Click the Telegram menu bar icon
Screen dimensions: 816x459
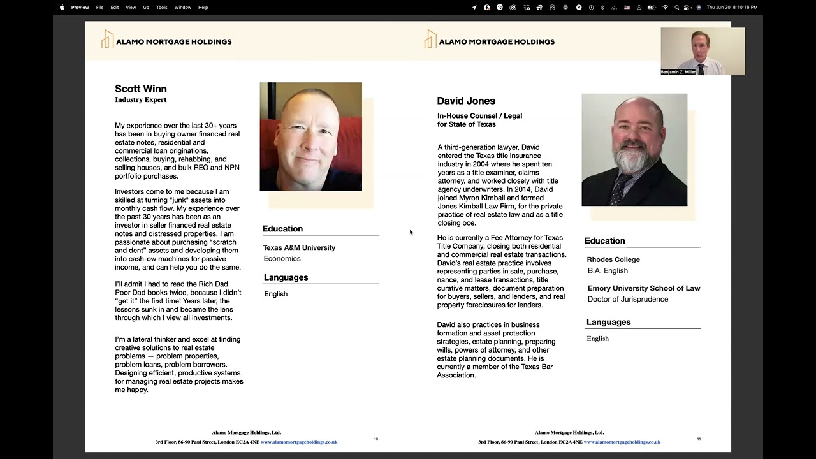(579, 7)
